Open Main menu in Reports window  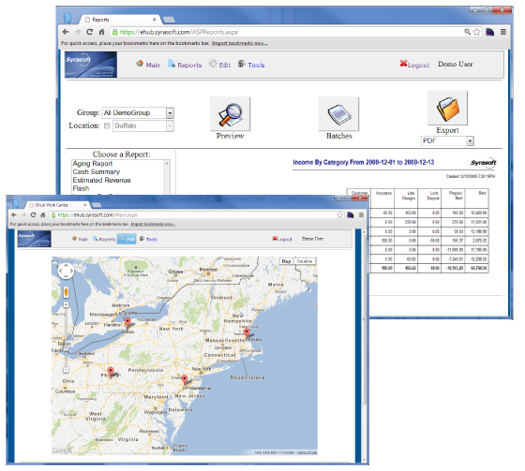coord(148,65)
